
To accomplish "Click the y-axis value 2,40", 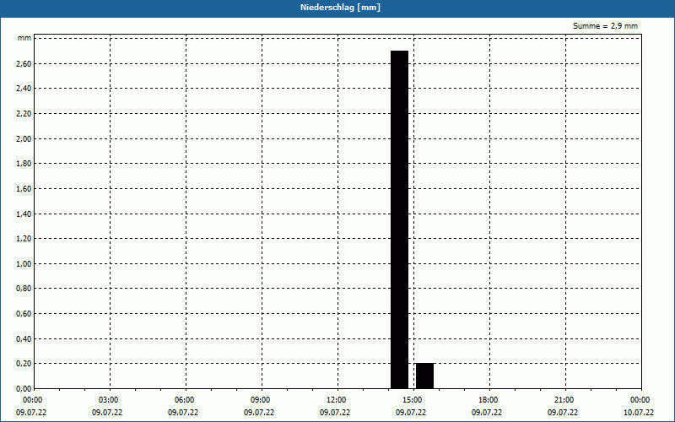I will (24, 89).
